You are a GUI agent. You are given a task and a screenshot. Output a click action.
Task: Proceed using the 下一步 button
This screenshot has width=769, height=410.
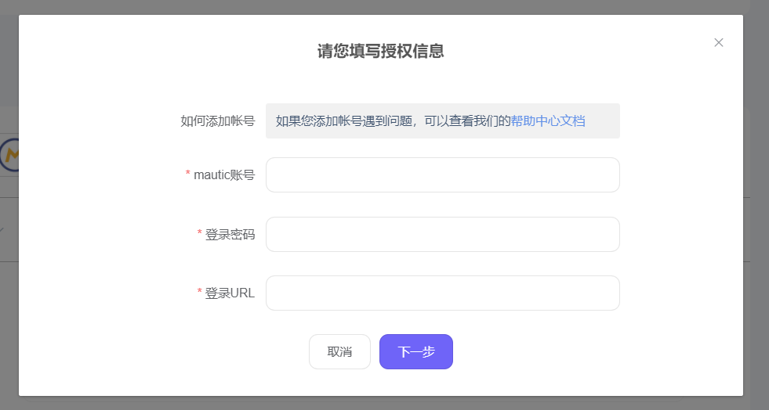(x=416, y=352)
